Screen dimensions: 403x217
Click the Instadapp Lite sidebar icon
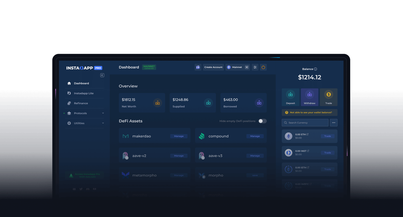coord(69,93)
